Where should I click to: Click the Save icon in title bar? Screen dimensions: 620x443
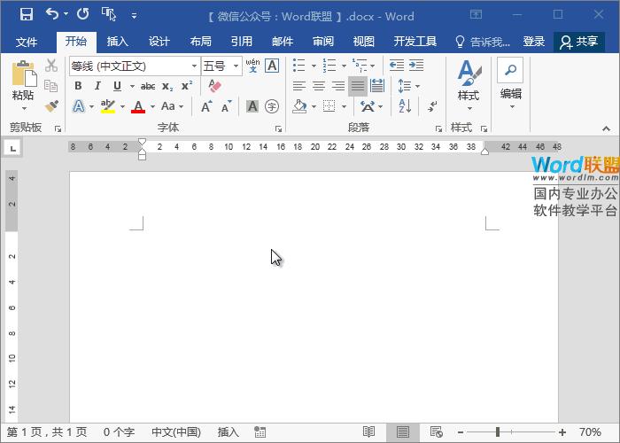coord(26,15)
